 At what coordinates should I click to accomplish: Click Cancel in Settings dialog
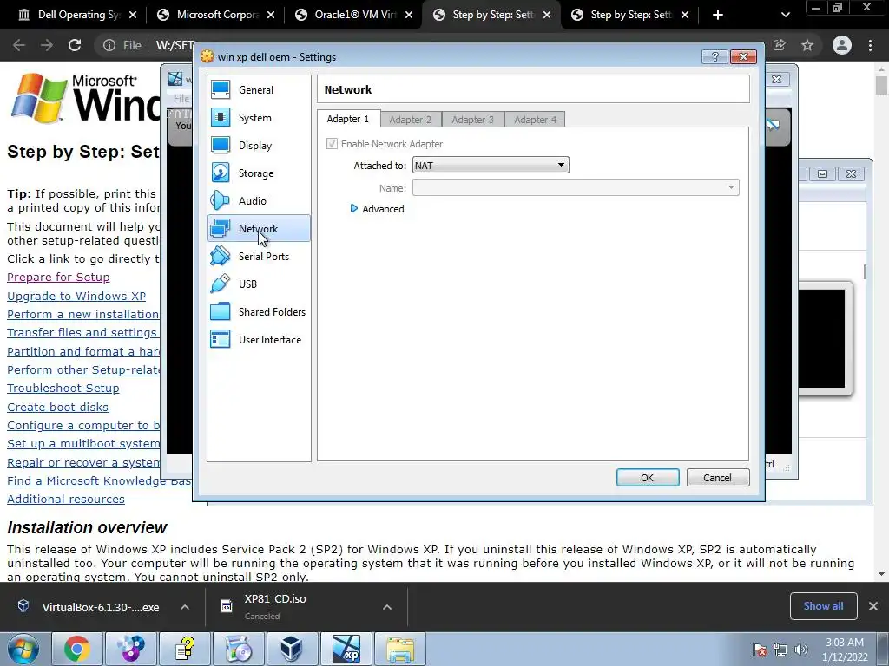pyautogui.click(x=718, y=478)
